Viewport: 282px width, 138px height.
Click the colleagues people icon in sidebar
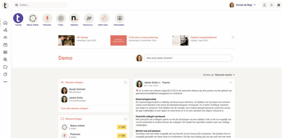pyautogui.click(x=5, y=38)
